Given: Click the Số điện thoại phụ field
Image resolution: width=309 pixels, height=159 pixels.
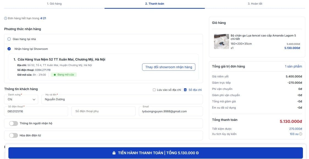Looking at the screenshot, I should click(103, 111).
